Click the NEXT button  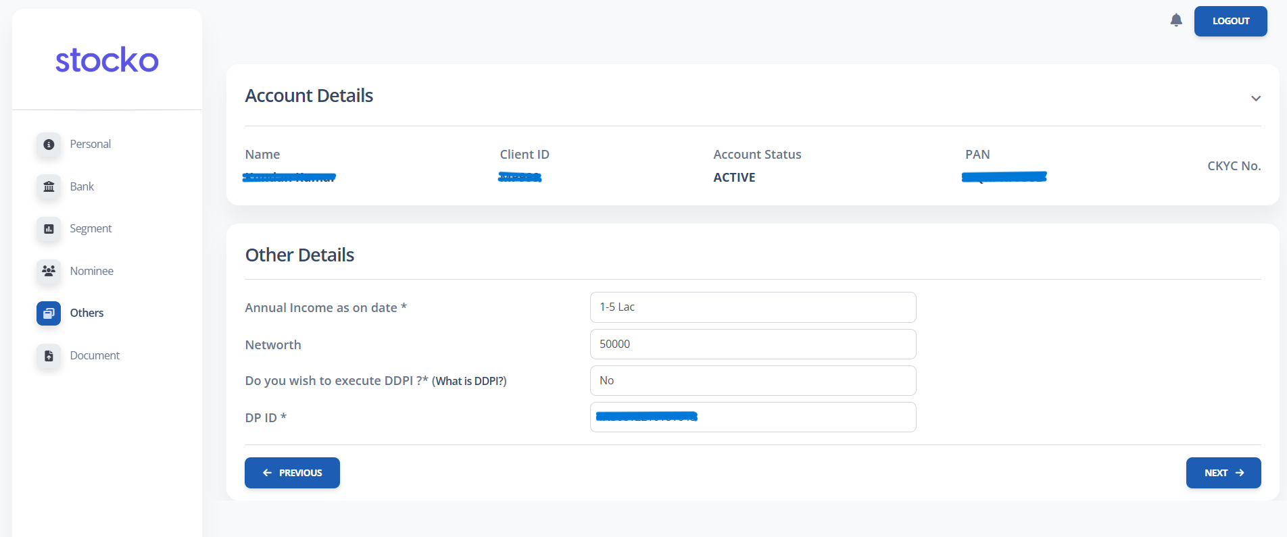click(x=1223, y=473)
